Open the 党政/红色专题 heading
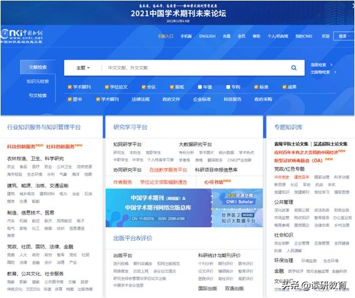355x298 pixels. tap(289, 169)
